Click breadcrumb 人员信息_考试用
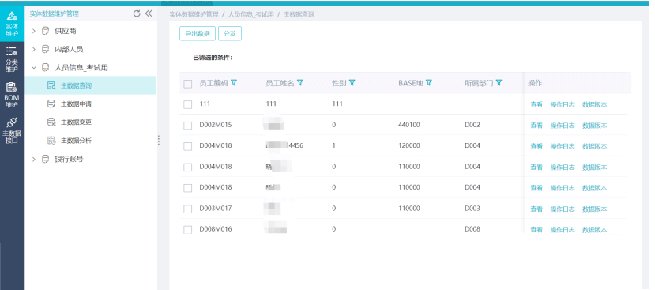 tap(250, 14)
